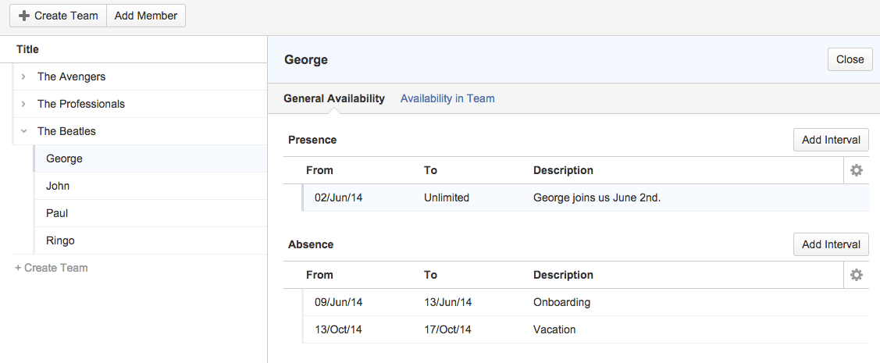This screenshot has width=880, height=363.
Task: Expand The Avengers team
Action: click(23, 77)
